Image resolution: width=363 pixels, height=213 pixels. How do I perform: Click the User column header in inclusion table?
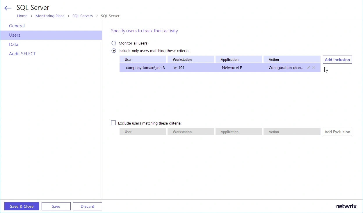(128, 59)
